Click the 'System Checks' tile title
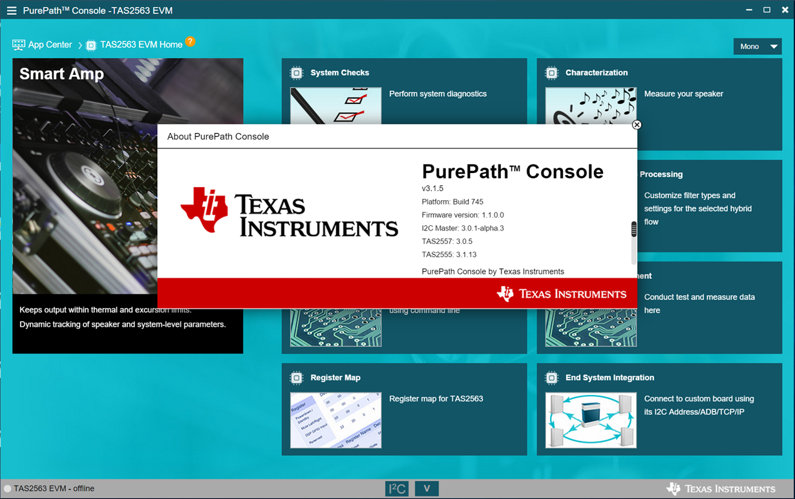 click(x=340, y=73)
